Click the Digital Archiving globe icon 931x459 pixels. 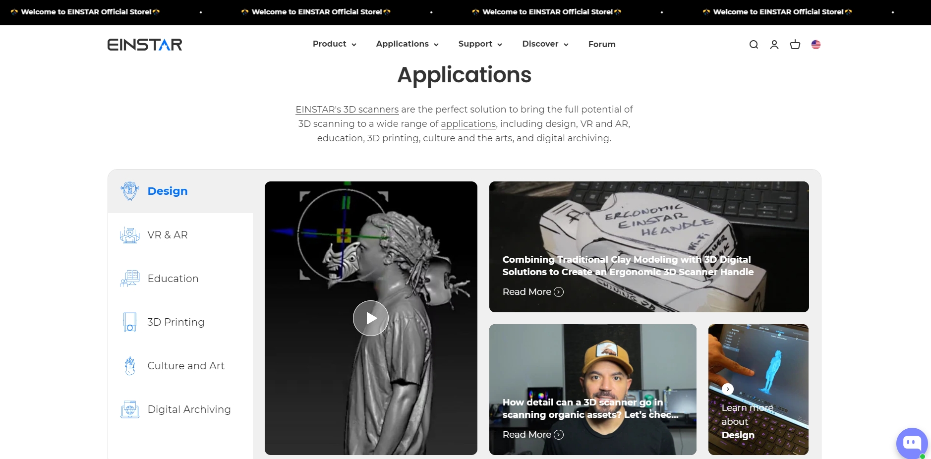pyautogui.click(x=130, y=409)
